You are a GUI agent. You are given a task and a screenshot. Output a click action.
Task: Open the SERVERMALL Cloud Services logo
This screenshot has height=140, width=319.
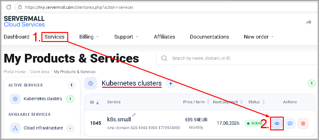click(24, 21)
